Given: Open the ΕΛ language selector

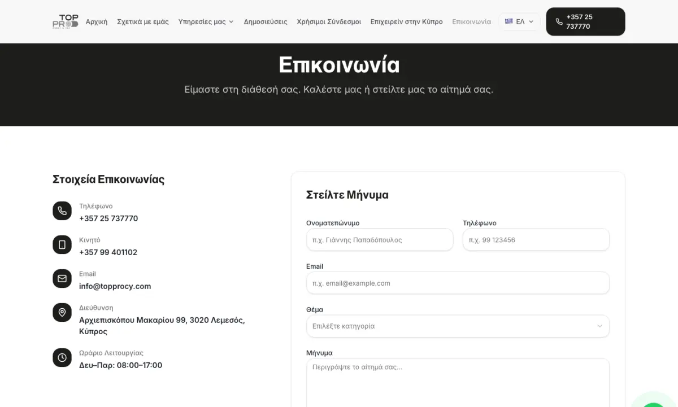Looking at the screenshot, I should [x=519, y=21].
